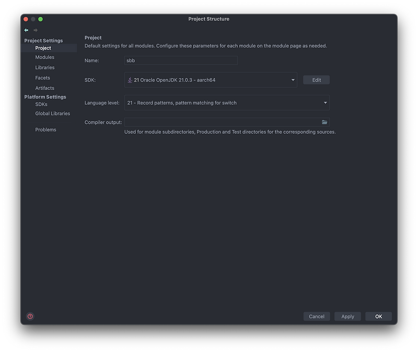Click the back navigation arrow

coord(26,30)
